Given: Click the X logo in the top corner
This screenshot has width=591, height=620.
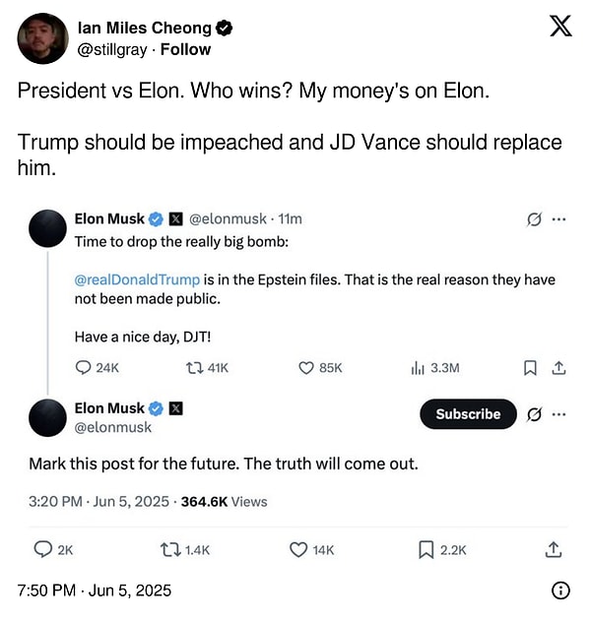Looking at the screenshot, I should tap(559, 27).
